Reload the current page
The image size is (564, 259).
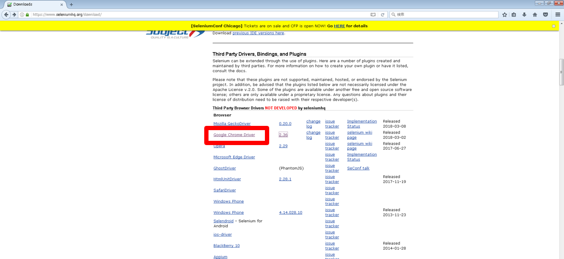(x=382, y=15)
